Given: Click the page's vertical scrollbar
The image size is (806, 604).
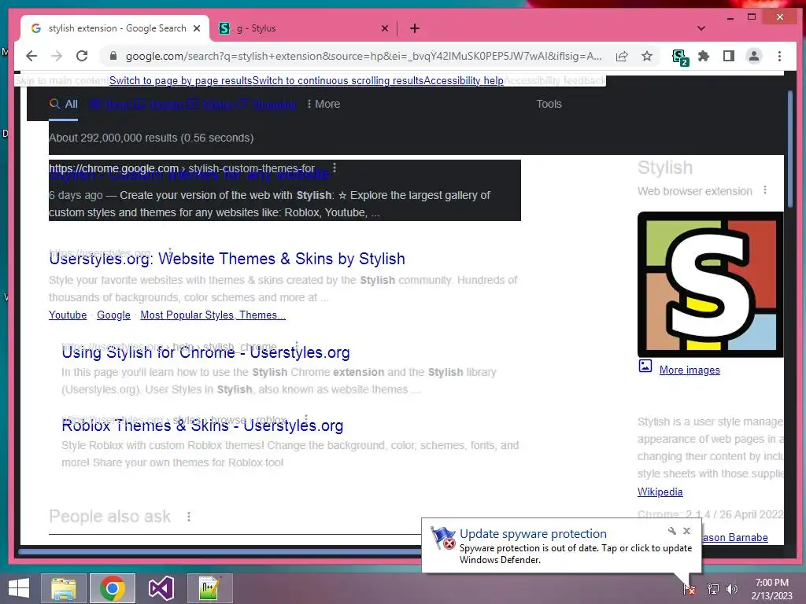Looking at the screenshot, I should 790,149.
